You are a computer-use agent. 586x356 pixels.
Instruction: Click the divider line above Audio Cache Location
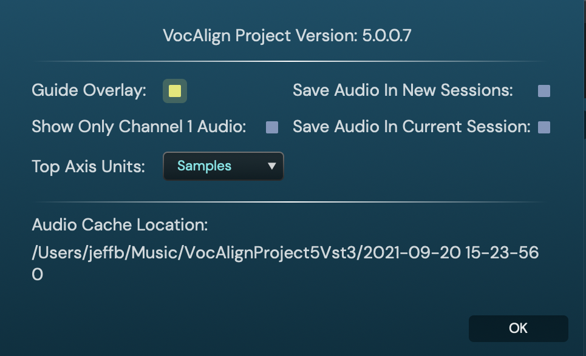tap(291, 202)
